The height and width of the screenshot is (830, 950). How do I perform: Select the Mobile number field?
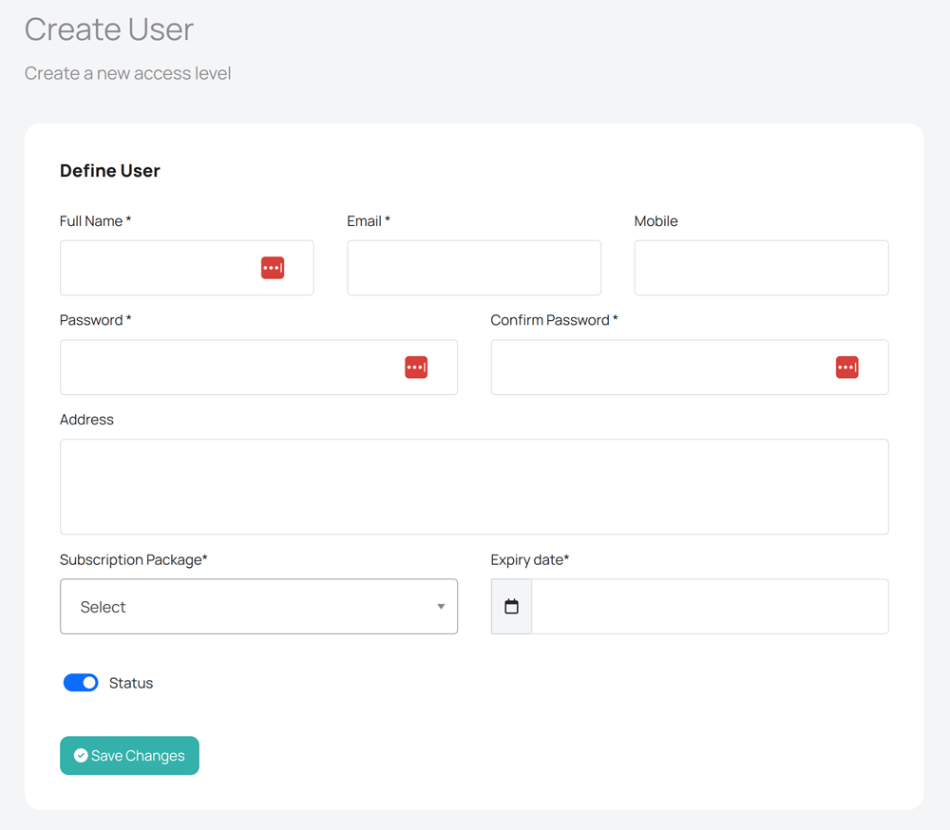click(x=761, y=268)
